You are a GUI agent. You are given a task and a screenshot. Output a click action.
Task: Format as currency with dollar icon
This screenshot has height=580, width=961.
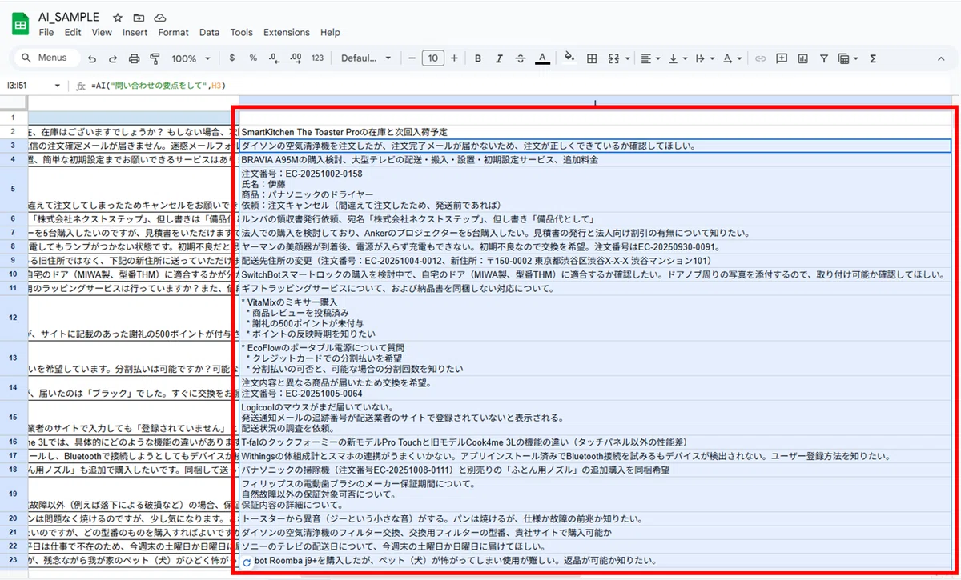[x=232, y=58]
